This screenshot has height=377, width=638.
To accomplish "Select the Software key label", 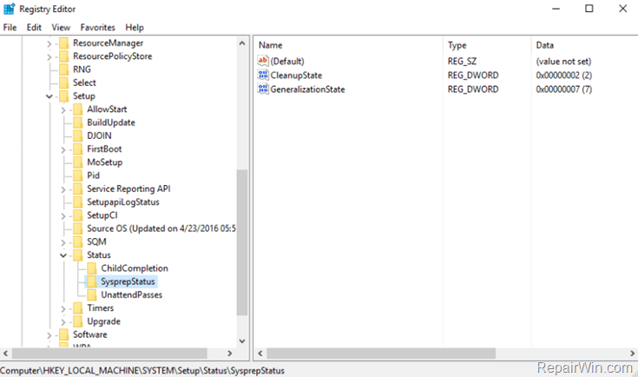I will click(x=90, y=334).
